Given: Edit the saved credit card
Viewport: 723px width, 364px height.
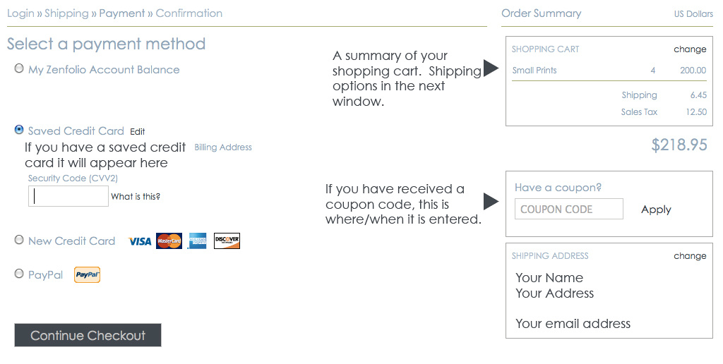Looking at the screenshot, I should [138, 132].
